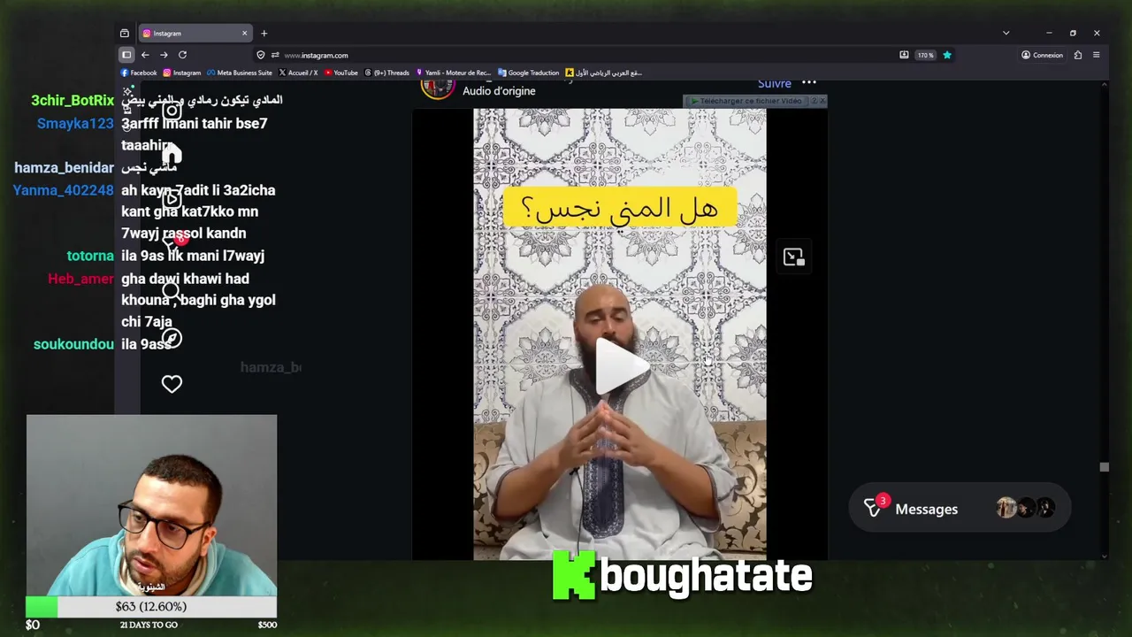Open a new browser tab
This screenshot has width=1132, height=637.
[264, 34]
